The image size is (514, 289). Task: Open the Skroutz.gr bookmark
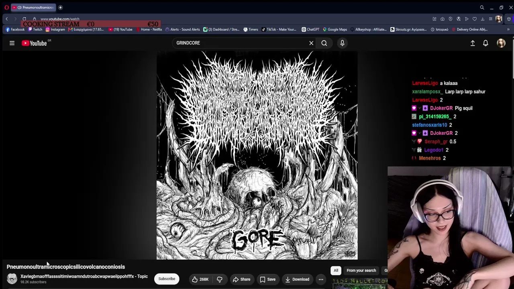click(409, 29)
